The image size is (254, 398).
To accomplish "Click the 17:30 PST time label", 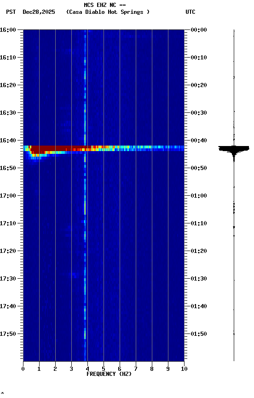I will coord(8,279).
